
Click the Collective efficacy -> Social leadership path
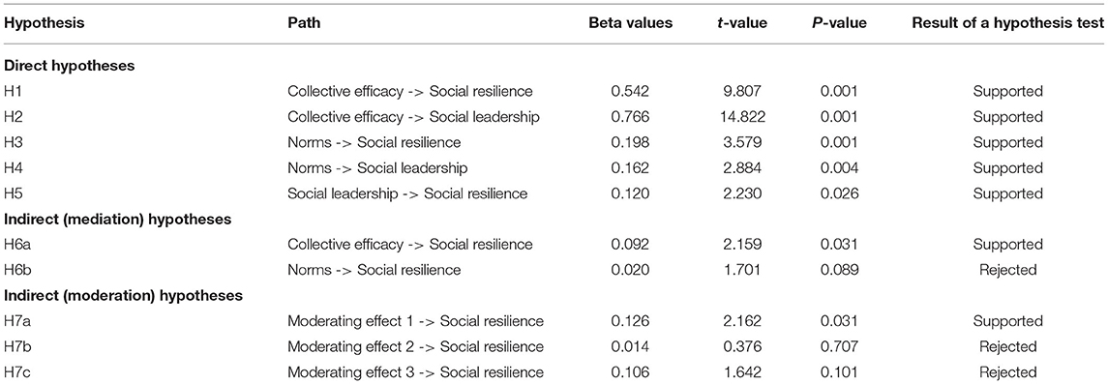[x=413, y=116]
